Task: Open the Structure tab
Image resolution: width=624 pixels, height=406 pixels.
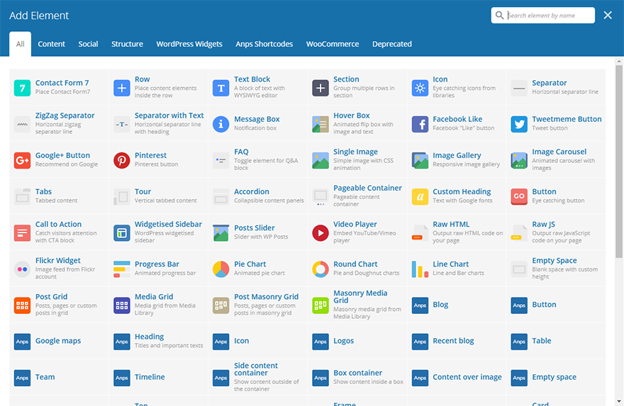Action: 127,44
